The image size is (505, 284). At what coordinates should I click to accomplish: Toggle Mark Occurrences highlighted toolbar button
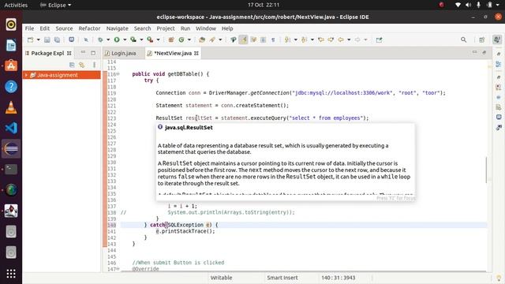[x=244, y=39]
